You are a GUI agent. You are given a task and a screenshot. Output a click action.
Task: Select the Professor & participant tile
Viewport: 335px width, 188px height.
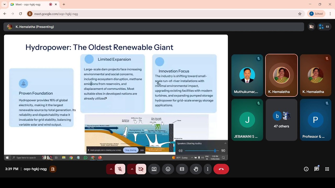(x=316, y=120)
